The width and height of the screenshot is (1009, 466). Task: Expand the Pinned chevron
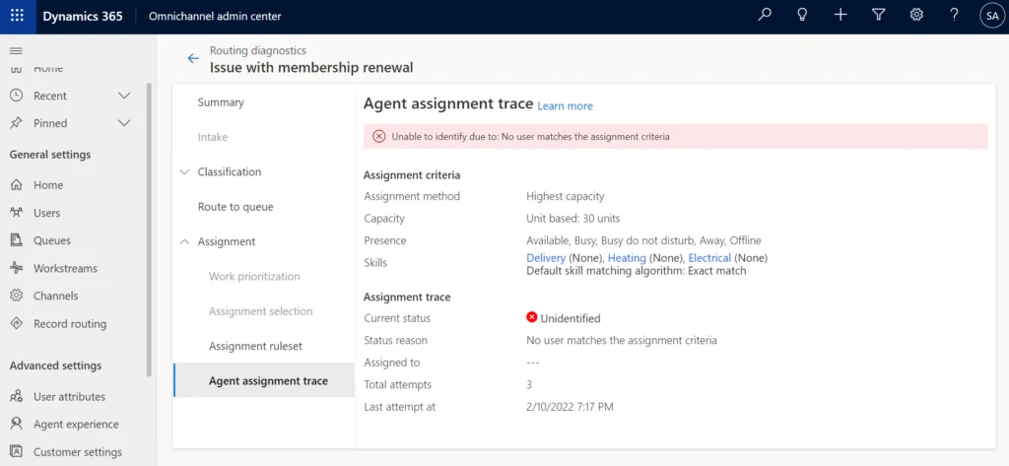tap(125, 123)
